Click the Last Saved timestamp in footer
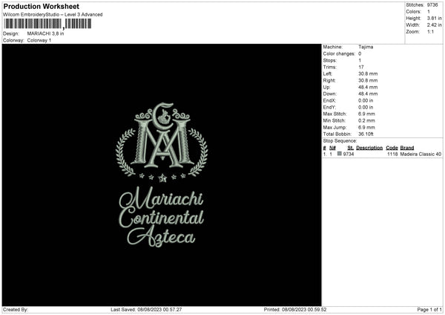 [146, 309]
